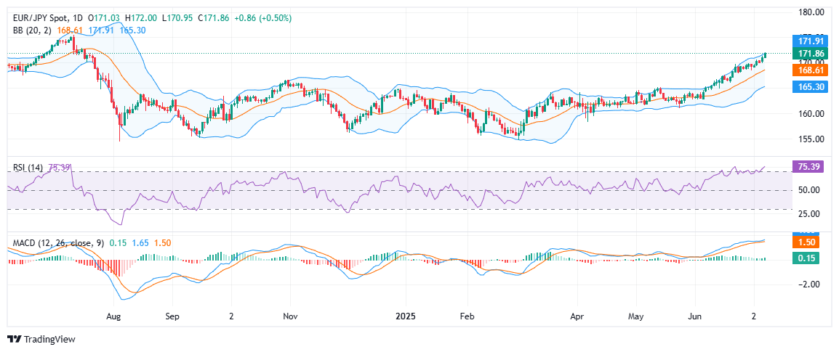Select Nov on the time axis

pos(290,317)
